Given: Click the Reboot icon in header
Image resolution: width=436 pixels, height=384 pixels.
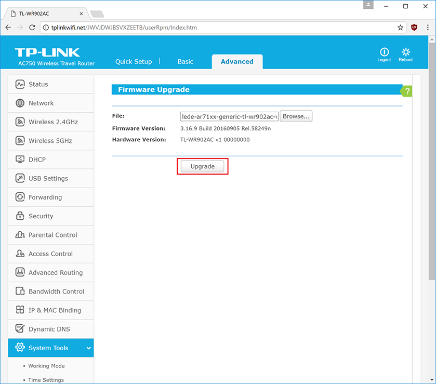Looking at the screenshot, I should [406, 52].
